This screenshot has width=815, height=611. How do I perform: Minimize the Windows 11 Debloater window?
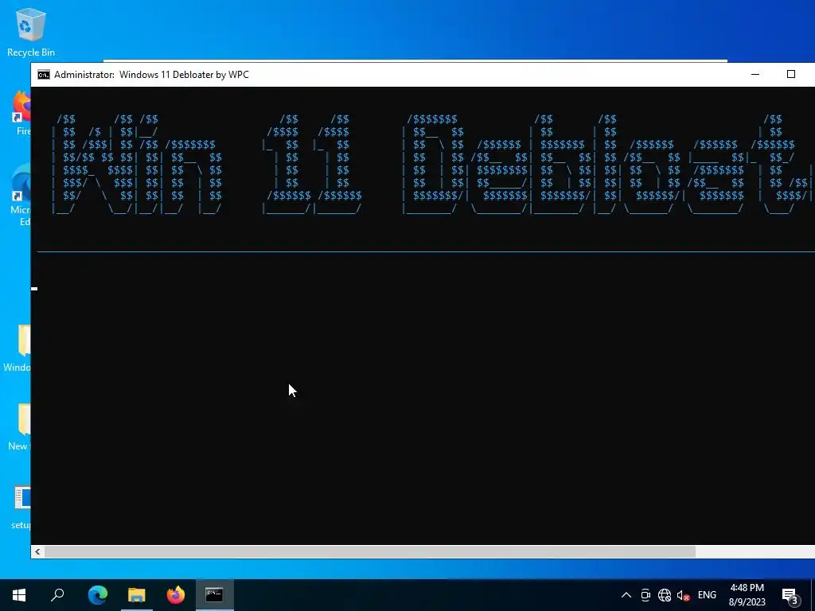tap(755, 74)
